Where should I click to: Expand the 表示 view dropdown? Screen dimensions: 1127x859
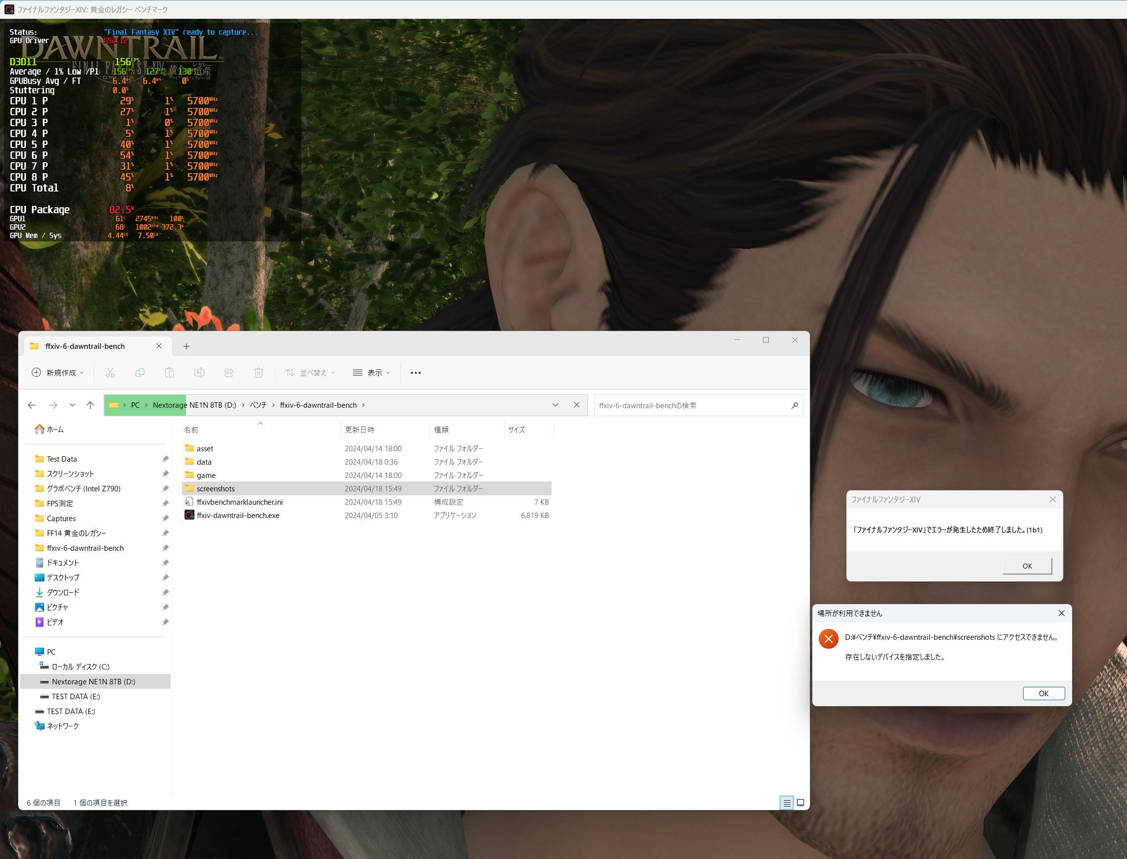click(372, 373)
